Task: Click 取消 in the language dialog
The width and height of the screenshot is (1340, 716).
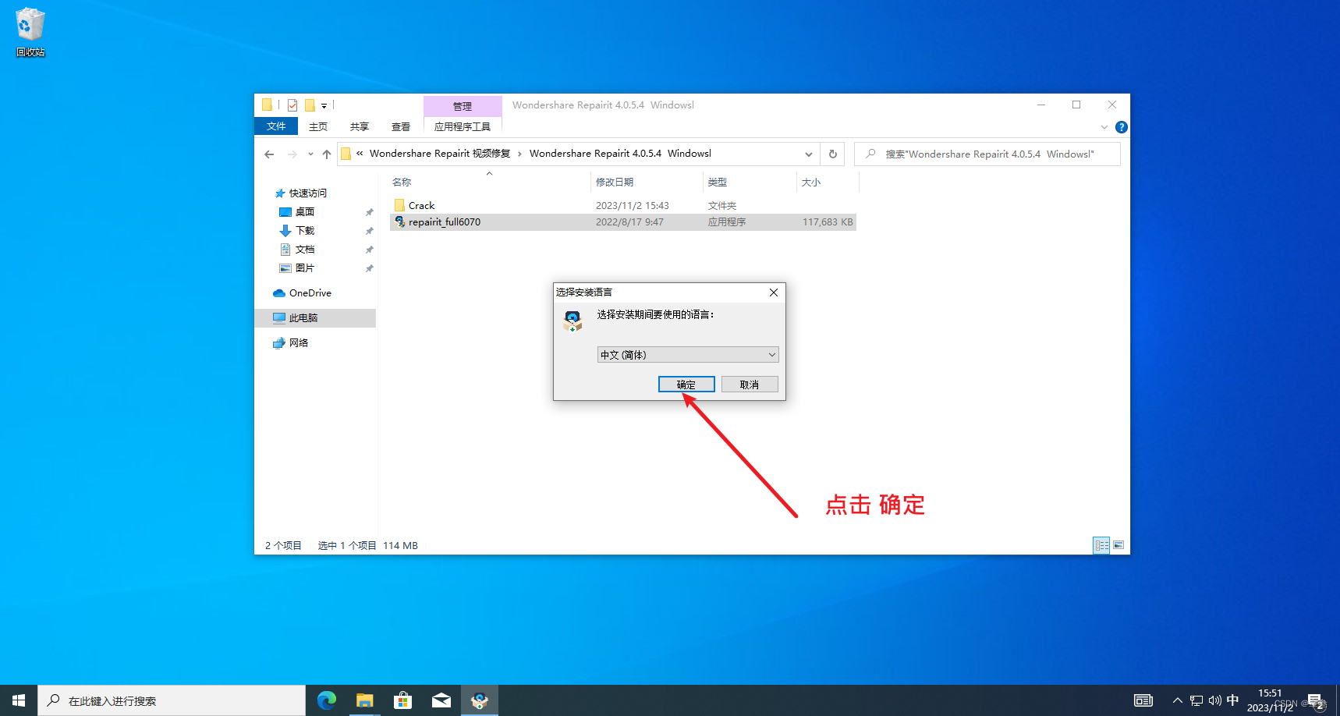Action: coord(750,385)
